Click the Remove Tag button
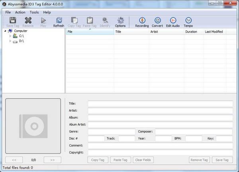The image size is (239, 172). tap(199, 160)
